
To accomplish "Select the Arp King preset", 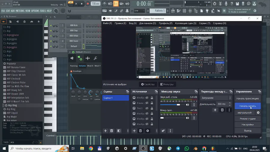I will click(x=12, y=105).
